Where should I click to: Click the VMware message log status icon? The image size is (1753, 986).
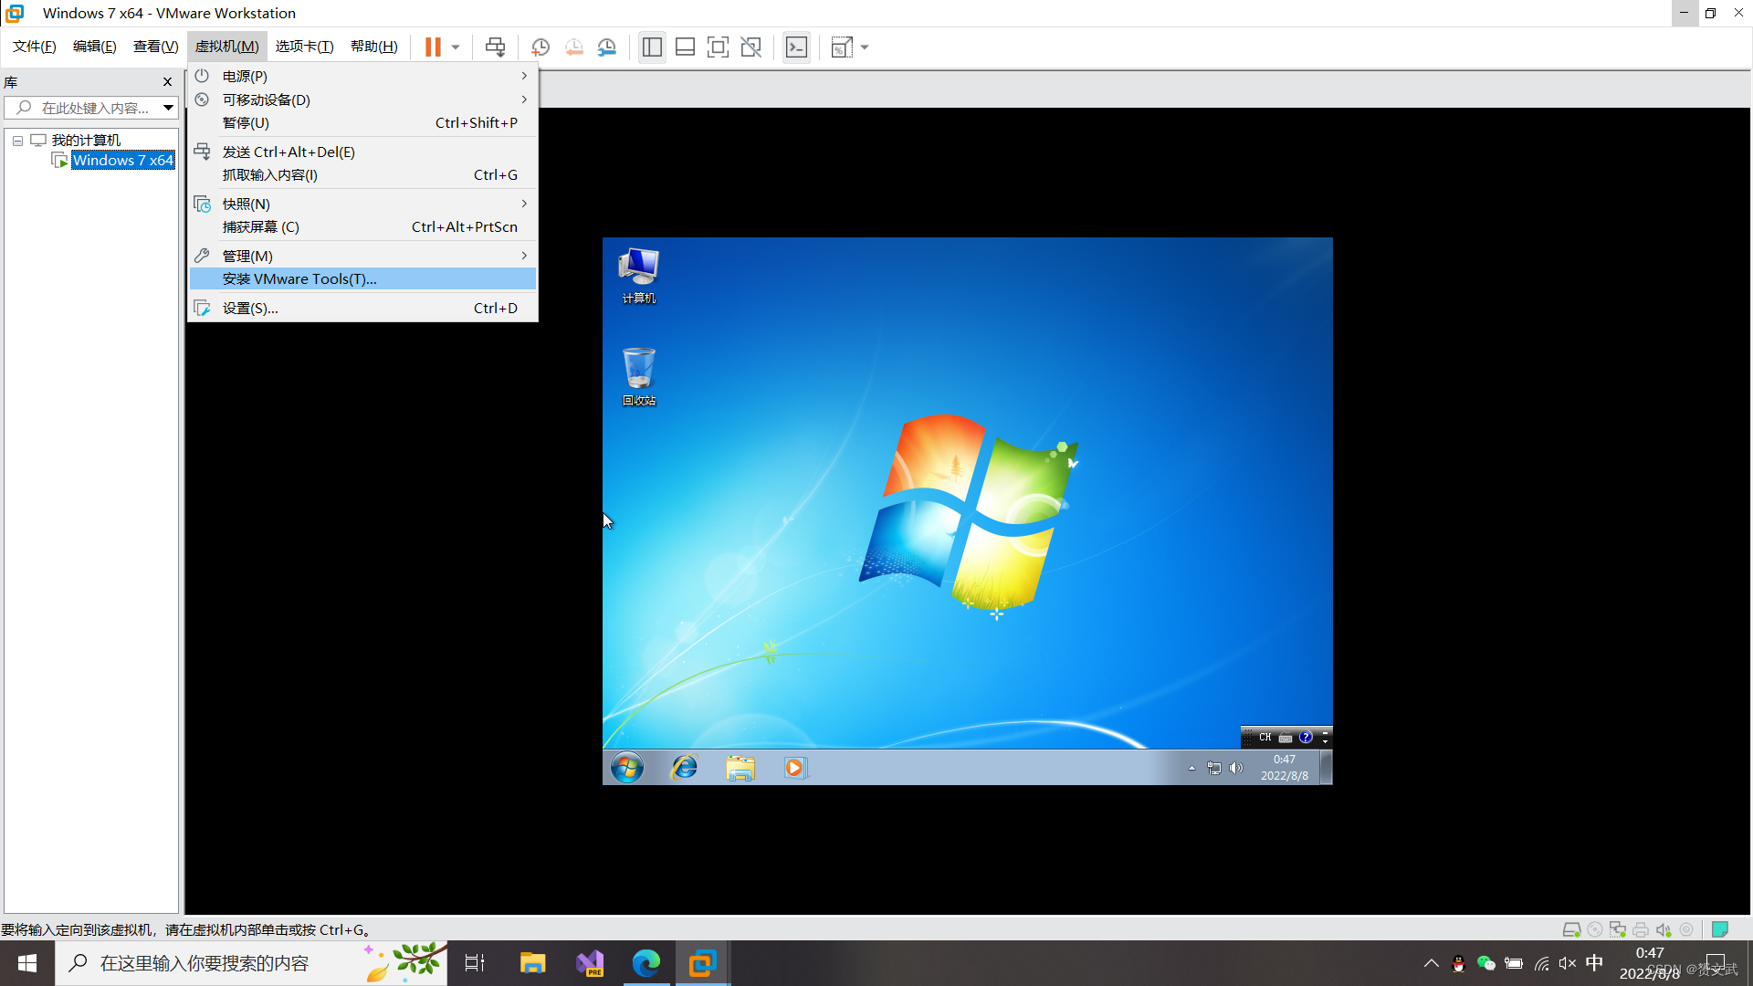click(1720, 929)
